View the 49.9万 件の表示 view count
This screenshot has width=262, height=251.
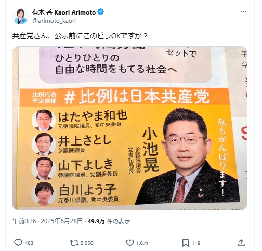(109, 221)
